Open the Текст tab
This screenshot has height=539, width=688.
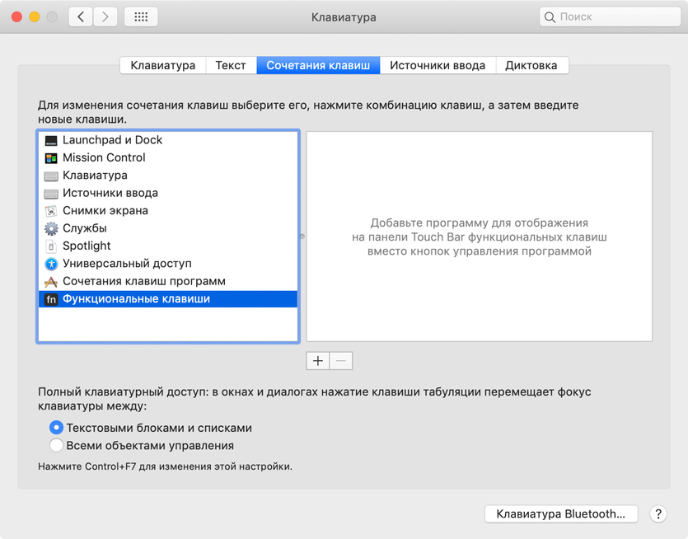coord(231,66)
